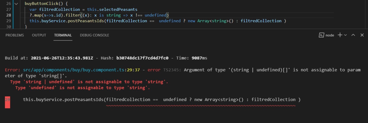
Task: Click line number 29 in editor gutter
Action: click(8, 21)
